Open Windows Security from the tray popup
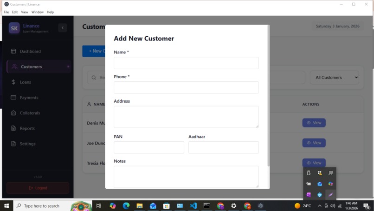This screenshot has width=374, height=211. [320, 173]
